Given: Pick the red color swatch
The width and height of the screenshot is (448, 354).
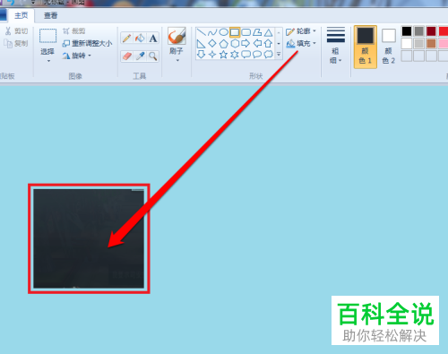Looking at the screenshot, I should pyautogui.click(x=444, y=31).
